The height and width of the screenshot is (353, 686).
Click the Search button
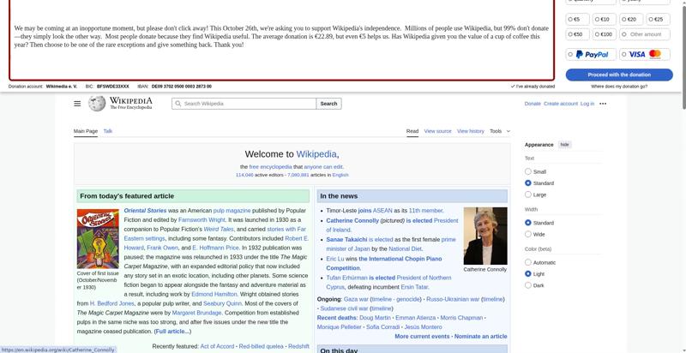[329, 104]
